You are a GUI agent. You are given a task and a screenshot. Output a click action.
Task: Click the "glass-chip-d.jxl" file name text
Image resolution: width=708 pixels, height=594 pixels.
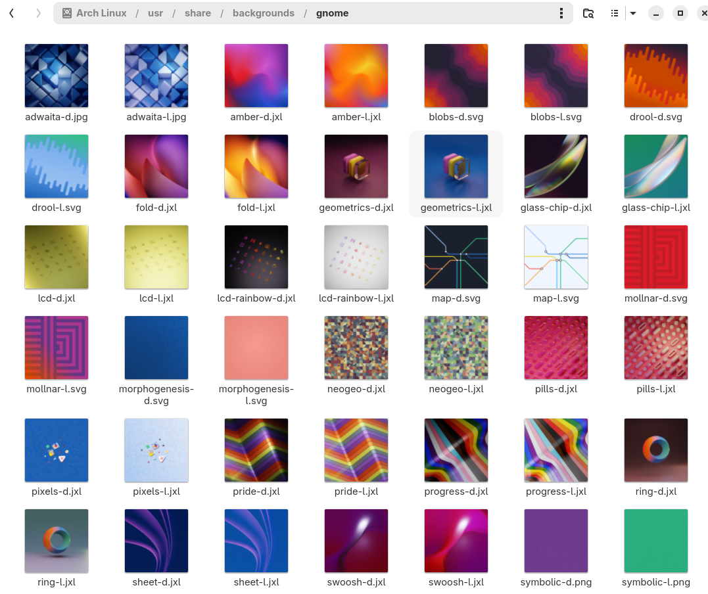556,208
